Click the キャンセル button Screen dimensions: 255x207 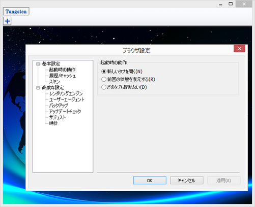tap(187, 181)
